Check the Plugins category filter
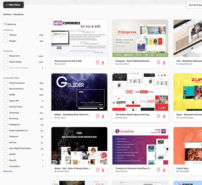Image resolution: width=202 pixels, height=185 pixels. click(x=5, y=41)
